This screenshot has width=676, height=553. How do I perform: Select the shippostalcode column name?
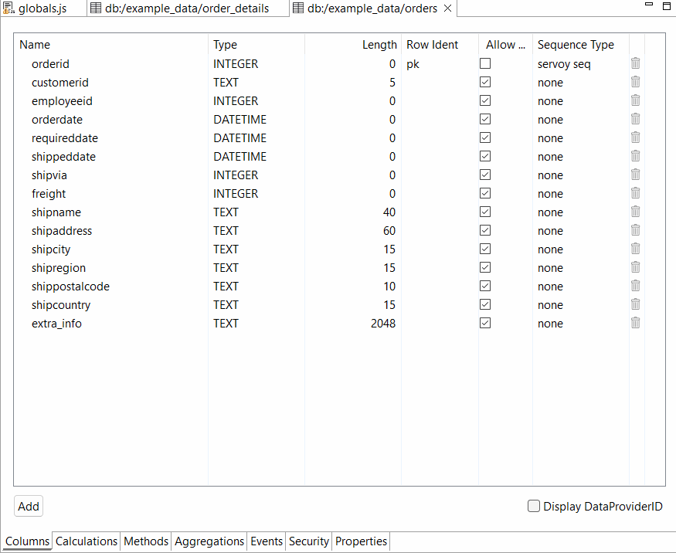(70, 287)
